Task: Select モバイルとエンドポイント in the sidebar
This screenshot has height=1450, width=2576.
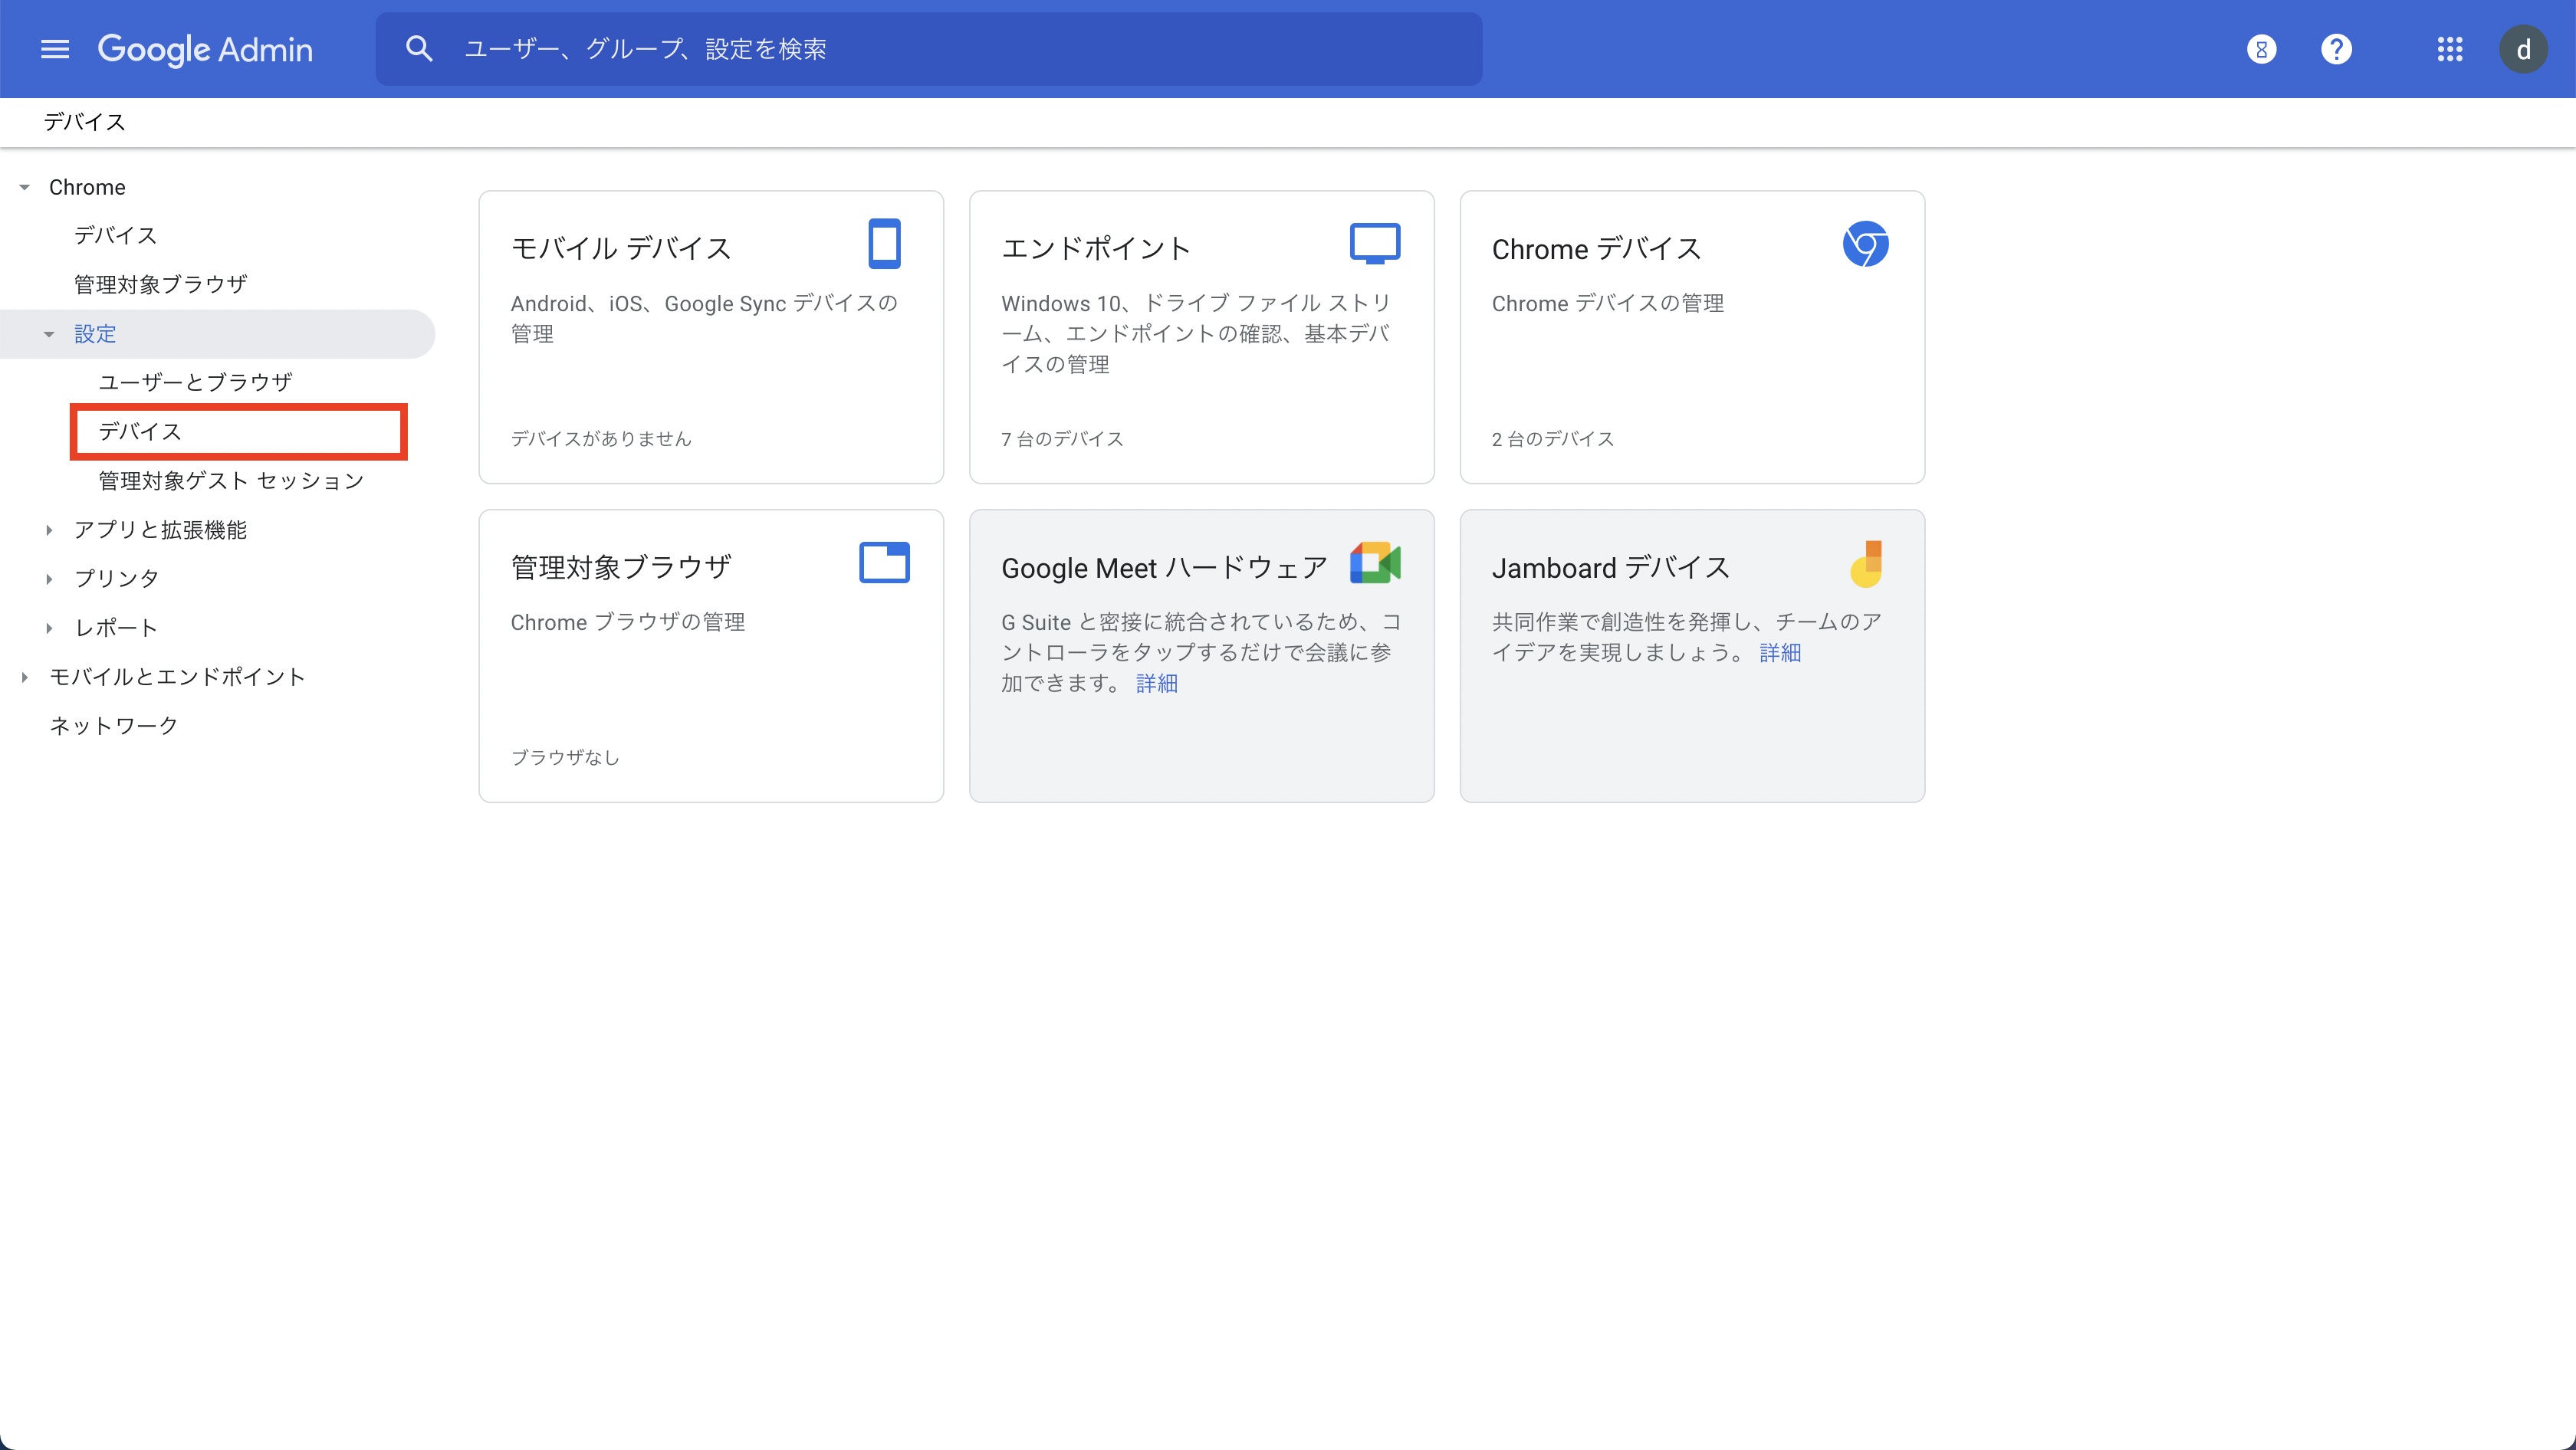Action: [177, 677]
